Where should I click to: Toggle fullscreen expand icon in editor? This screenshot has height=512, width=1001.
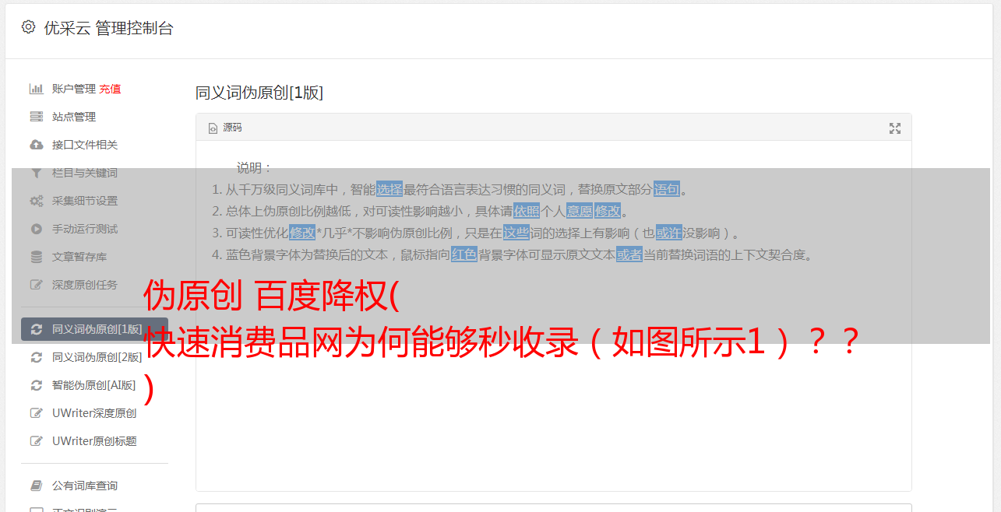pos(895,128)
